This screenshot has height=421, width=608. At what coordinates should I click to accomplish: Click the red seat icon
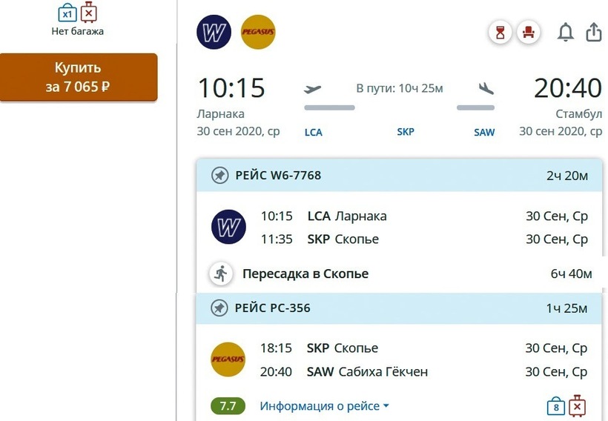coord(529,33)
